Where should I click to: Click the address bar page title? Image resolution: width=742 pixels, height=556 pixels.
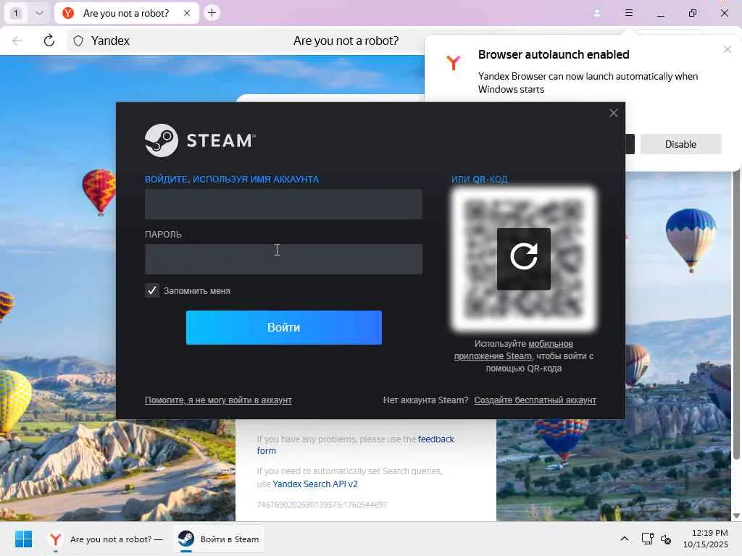346,41
